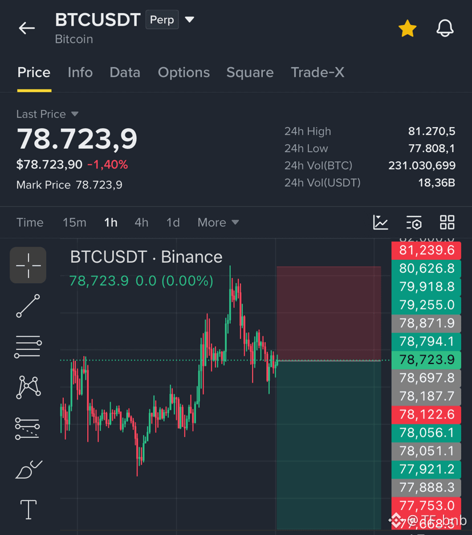Screen dimensions: 472x535
Task: Click the 79,255.0 price label
Action: [426, 305]
